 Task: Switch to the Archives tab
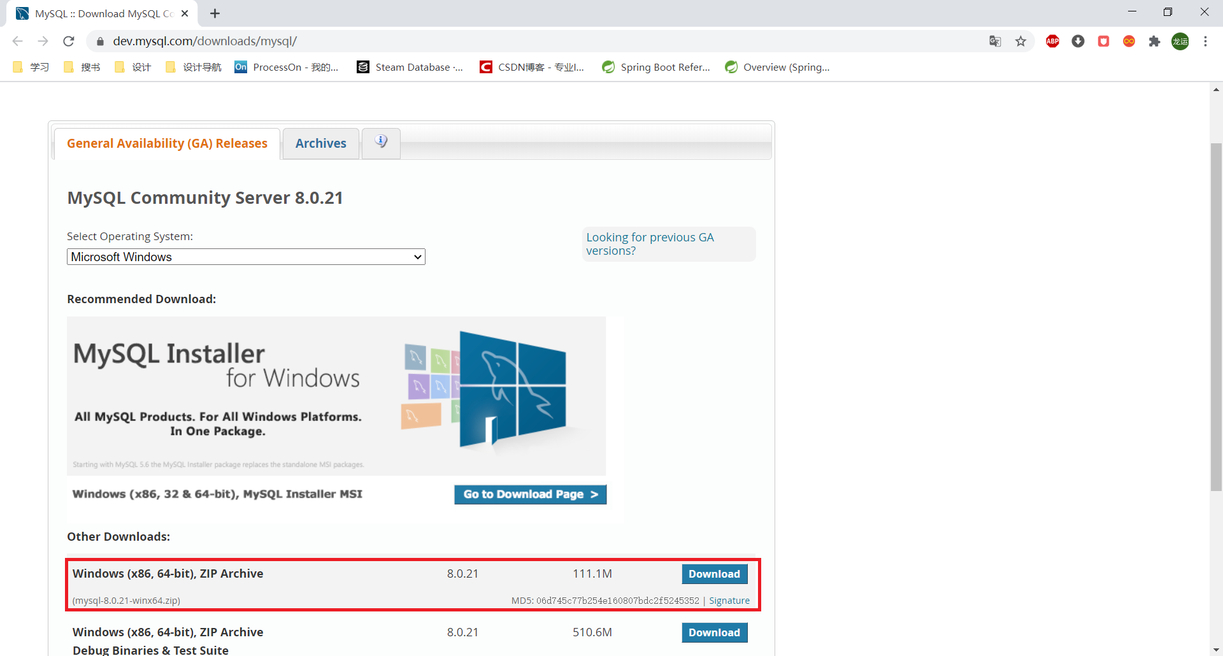coord(321,143)
